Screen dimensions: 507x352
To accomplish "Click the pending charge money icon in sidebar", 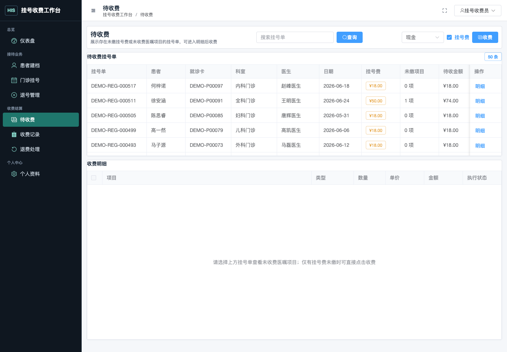I will point(14,120).
